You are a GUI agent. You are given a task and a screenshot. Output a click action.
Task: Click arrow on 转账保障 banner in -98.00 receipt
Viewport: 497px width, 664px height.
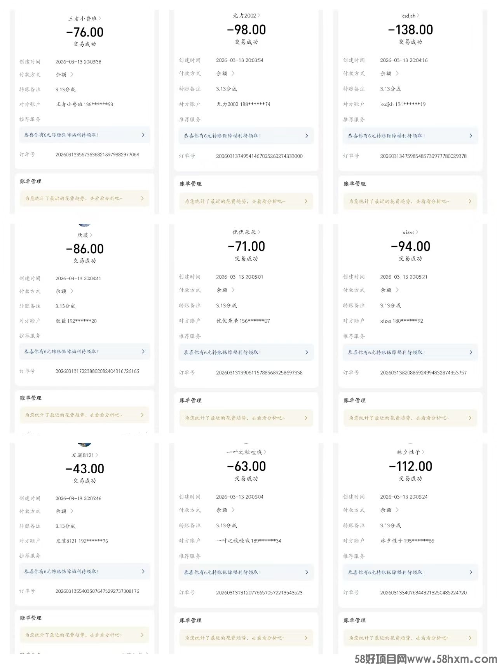tap(307, 136)
